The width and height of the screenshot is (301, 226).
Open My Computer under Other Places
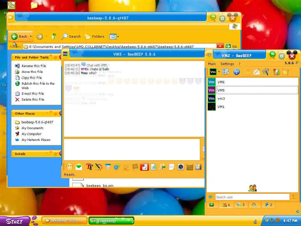[x=31, y=134]
